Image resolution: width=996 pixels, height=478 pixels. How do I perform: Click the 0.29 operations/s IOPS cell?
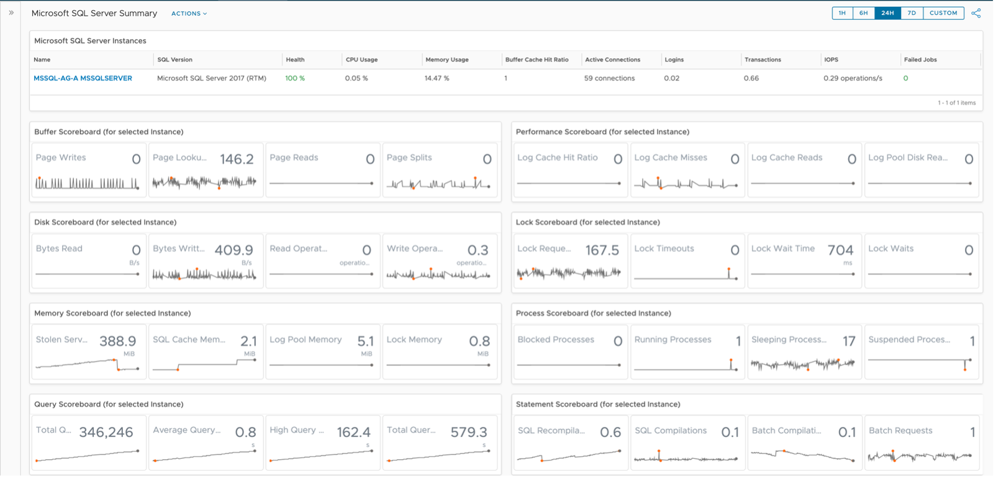click(x=854, y=79)
